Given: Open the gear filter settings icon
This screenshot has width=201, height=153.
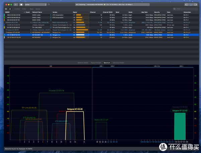Looking at the screenshot, I should click(6, 9).
